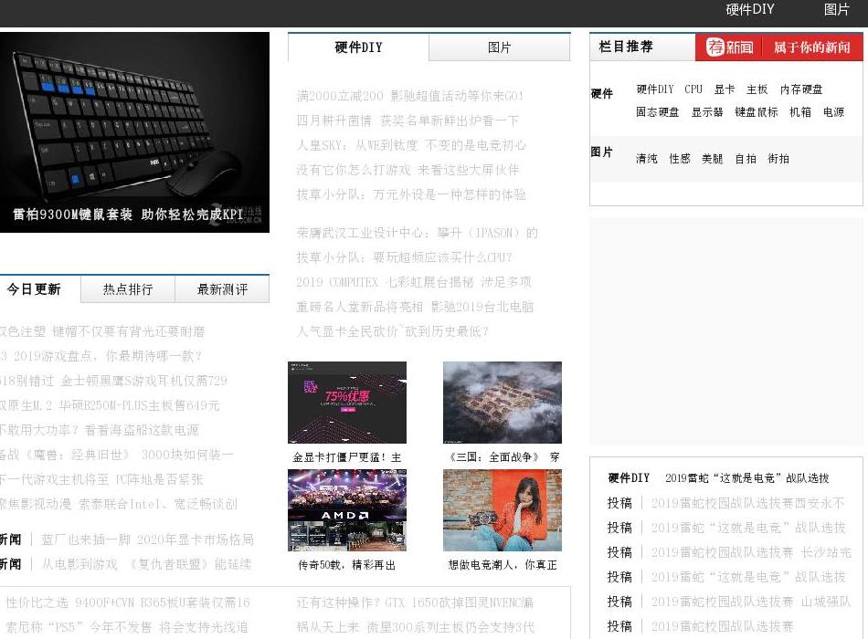
Task: Open the 传奇50载,精彩再出 caption link
Action: click(347, 565)
